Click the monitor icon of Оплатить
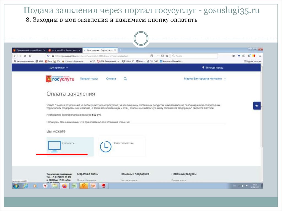This screenshot has width=282, height=211. pyautogui.click(x=54, y=146)
